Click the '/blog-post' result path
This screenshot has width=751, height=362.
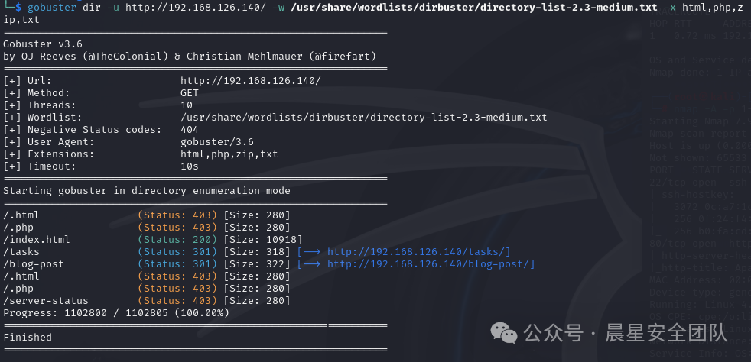(34, 264)
